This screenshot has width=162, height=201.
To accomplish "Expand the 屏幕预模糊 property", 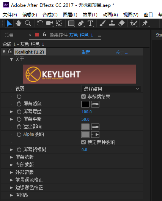I will click(x=11, y=150).
